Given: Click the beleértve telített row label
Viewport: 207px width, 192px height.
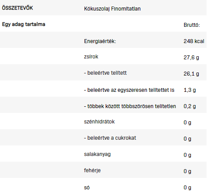Looking at the screenshot, I should (x=105, y=73).
